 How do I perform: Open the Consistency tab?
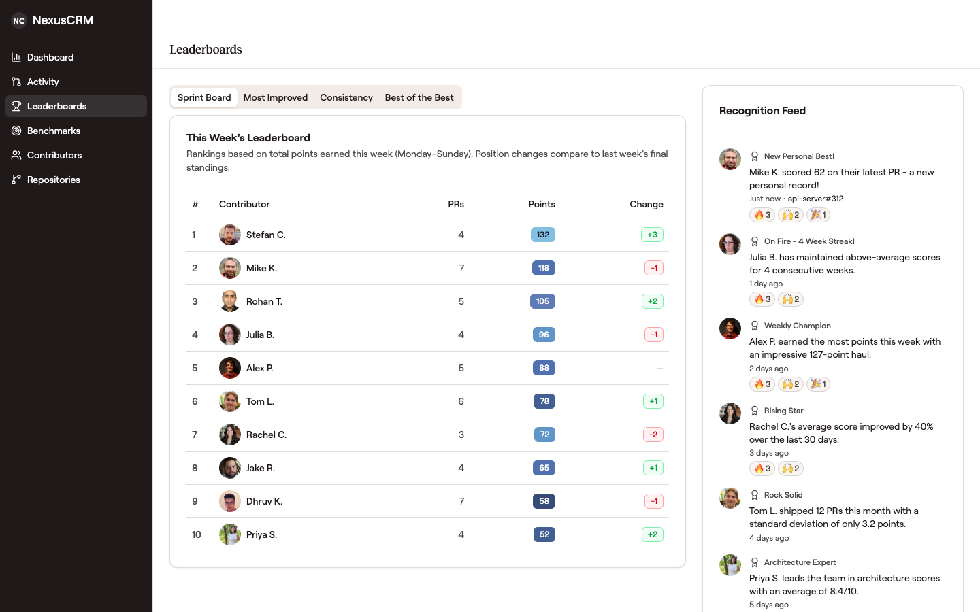[x=346, y=97]
